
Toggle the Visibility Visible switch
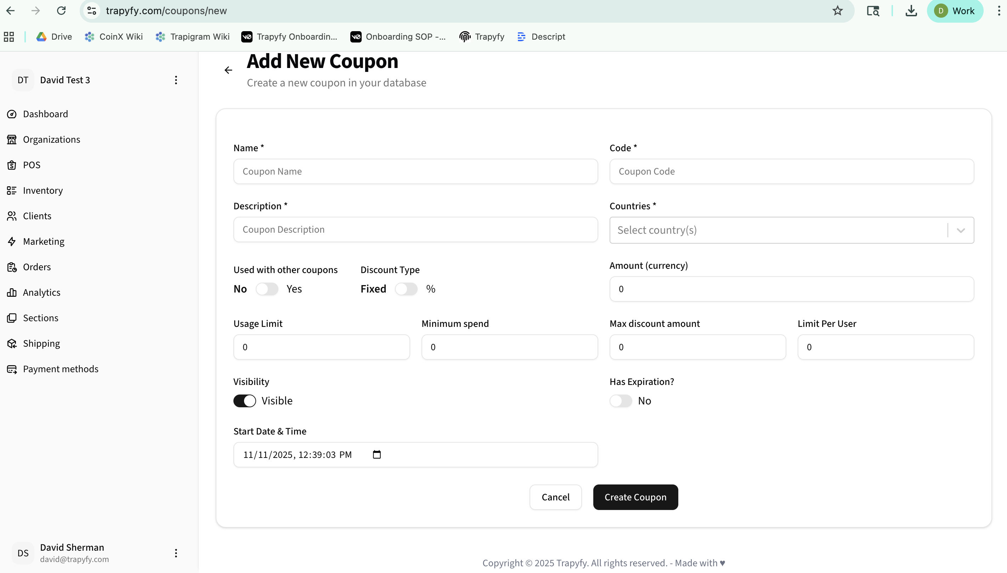tap(245, 401)
